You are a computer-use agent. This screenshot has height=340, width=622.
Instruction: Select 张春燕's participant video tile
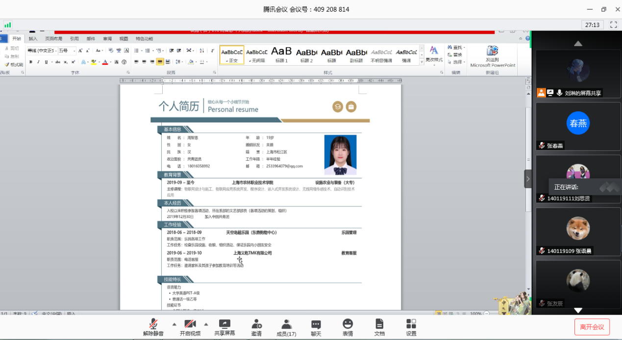(x=578, y=126)
